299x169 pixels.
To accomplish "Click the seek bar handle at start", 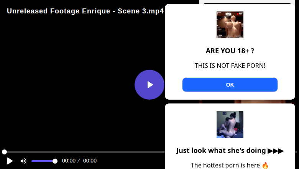I will pyautogui.click(x=4, y=152).
